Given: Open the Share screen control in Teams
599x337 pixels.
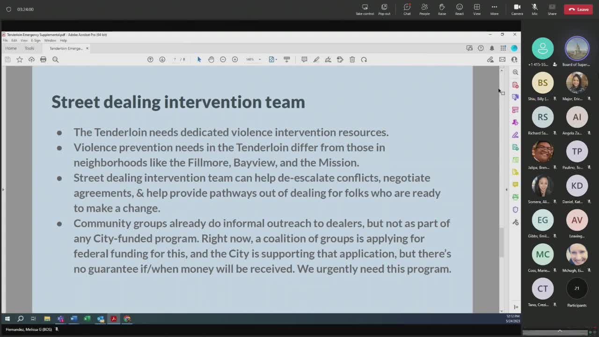Looking at the screenshot, I should tap(552, 9).
